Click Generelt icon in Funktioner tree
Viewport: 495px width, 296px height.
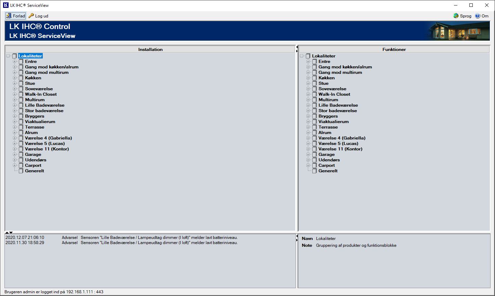[314, 171]
